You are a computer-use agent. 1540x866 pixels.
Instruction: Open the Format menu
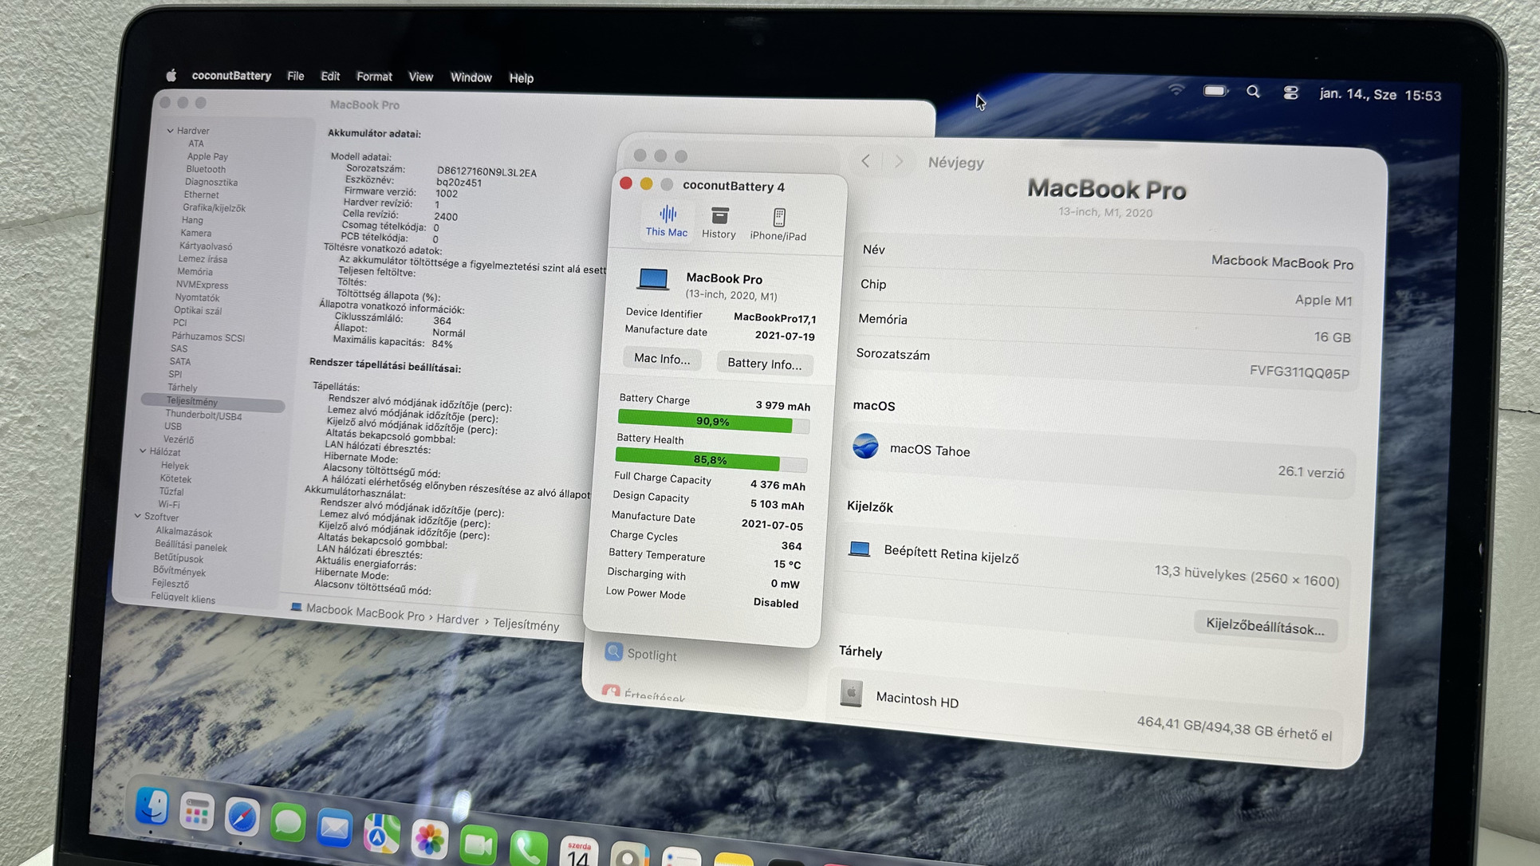coord(373,77)
